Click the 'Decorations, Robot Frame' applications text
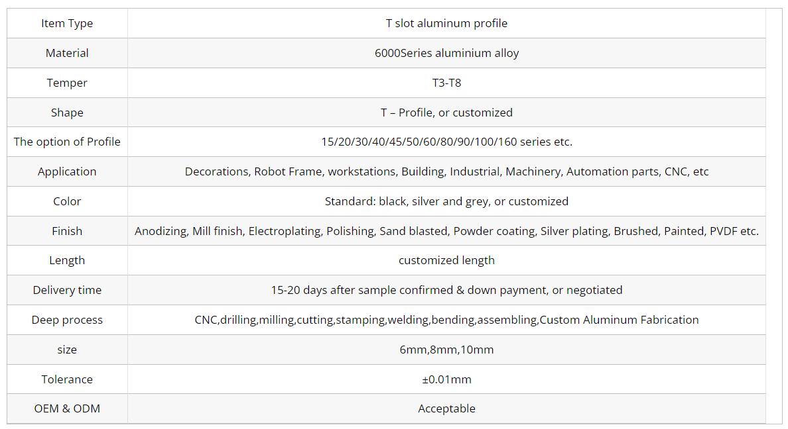 446,171
